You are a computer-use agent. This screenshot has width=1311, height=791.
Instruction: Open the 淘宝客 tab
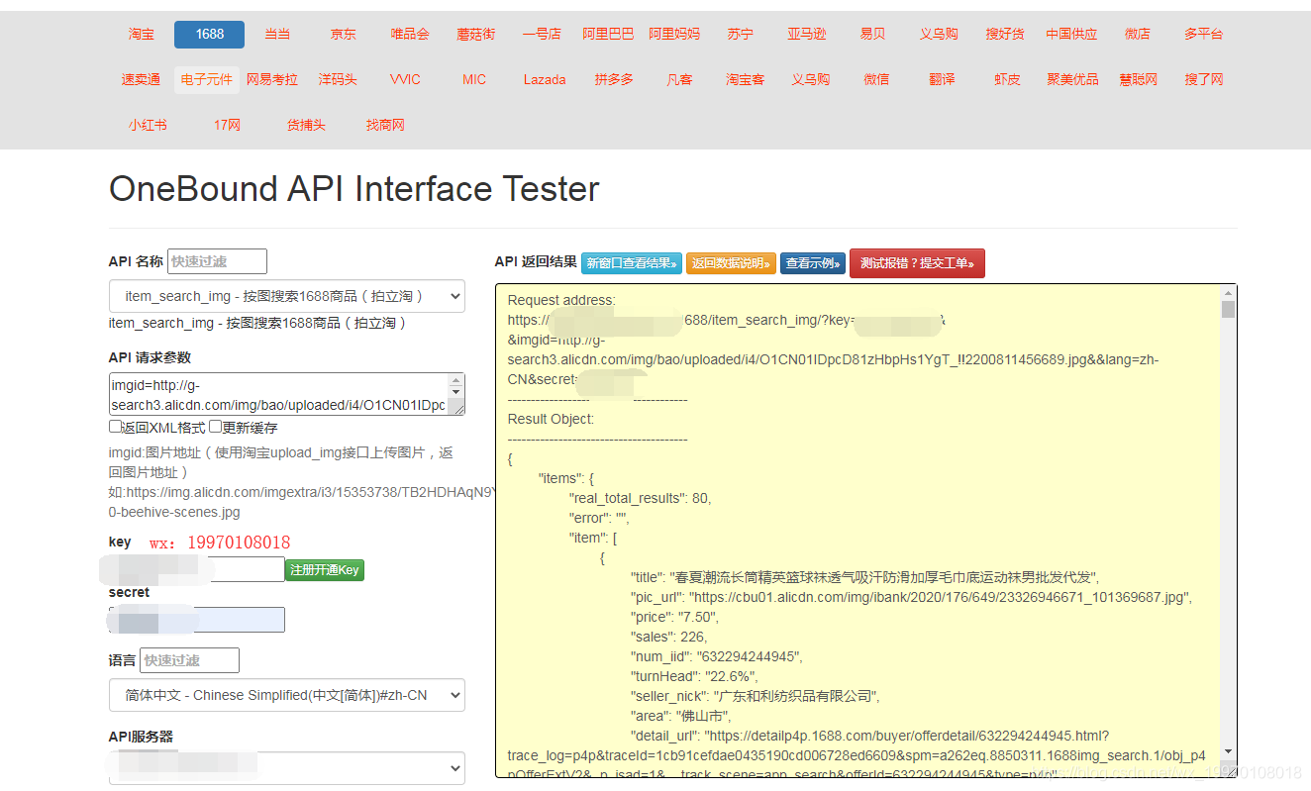tap(745, 79)
